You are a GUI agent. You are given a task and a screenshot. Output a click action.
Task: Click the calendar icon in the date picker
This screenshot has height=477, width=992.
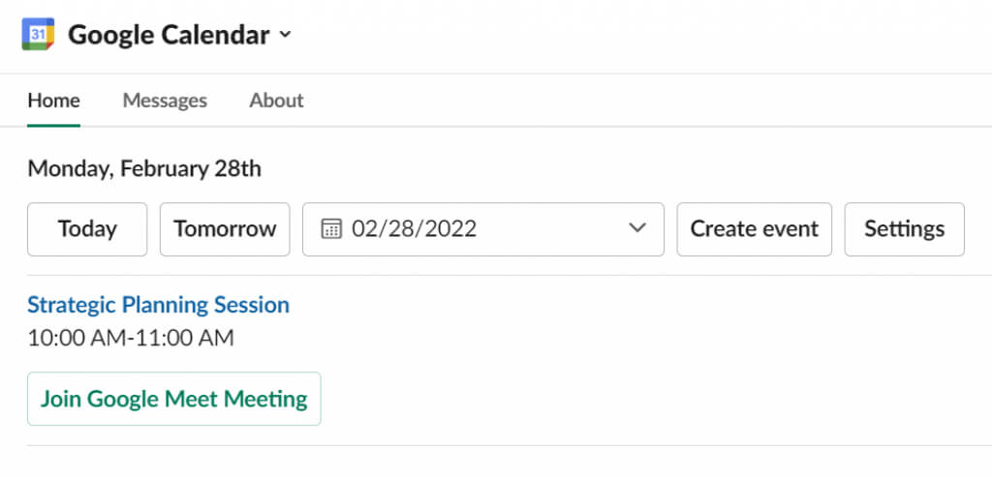(x=331, y=229)
